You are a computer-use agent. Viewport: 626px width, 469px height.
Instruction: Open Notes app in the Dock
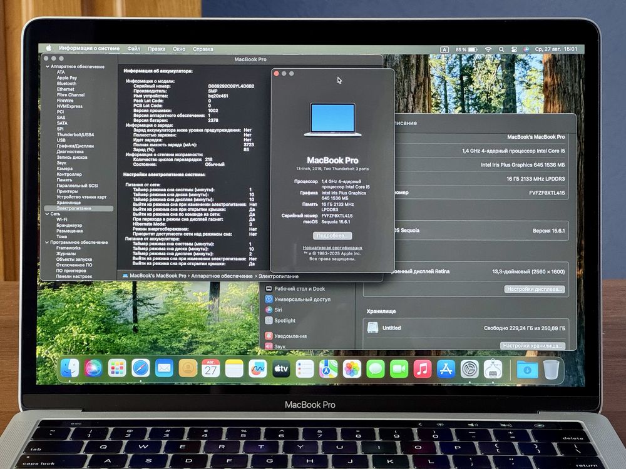pos(234,368)
